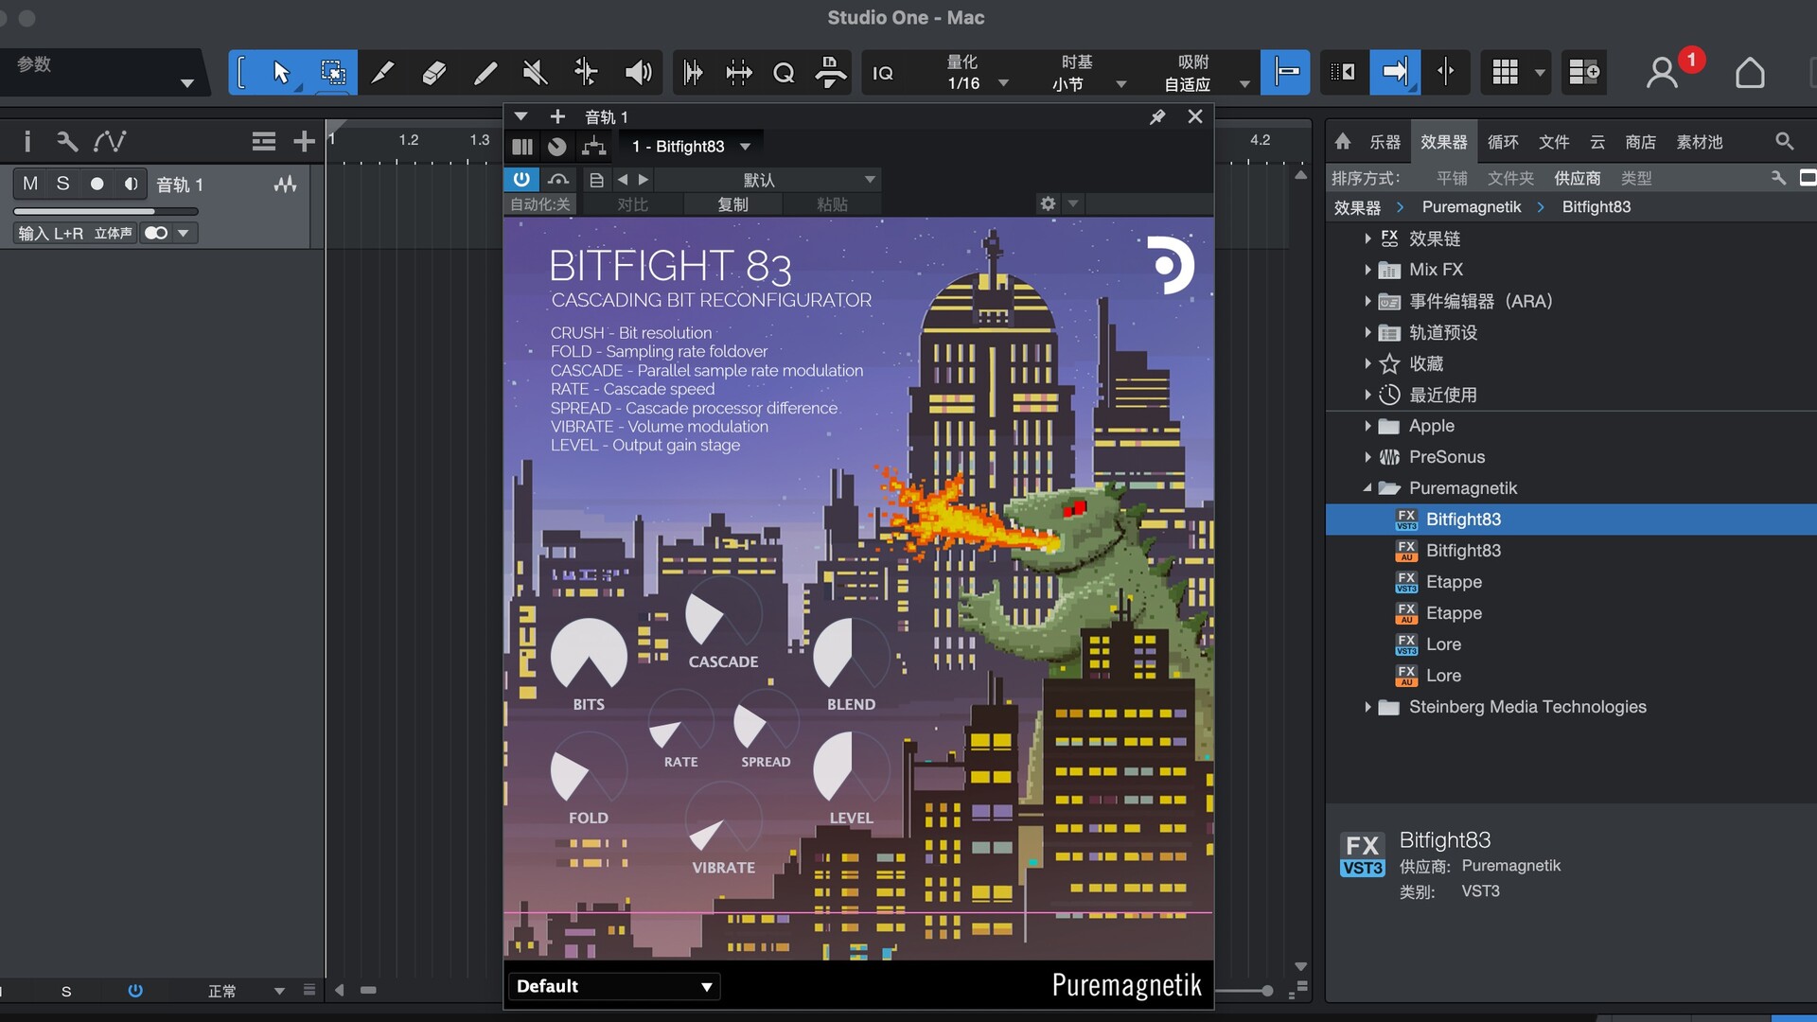Mute track 音轨 1
Viewport: 1817px width, 1022px height.
click(x=30, y=184)
